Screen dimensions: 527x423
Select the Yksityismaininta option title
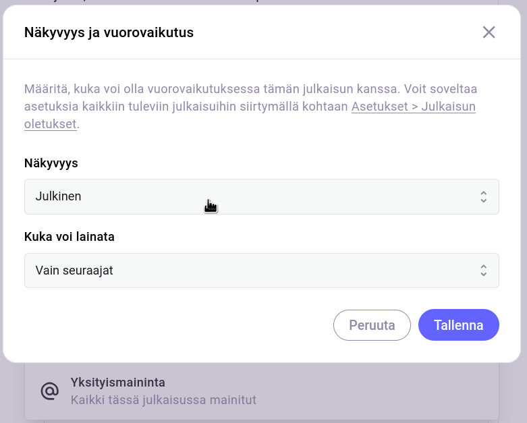117,383
